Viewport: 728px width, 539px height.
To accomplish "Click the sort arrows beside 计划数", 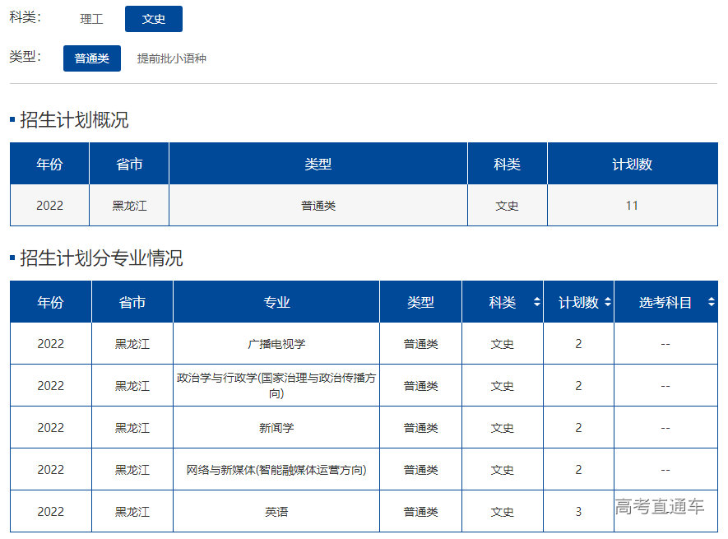I will [608, 303].
